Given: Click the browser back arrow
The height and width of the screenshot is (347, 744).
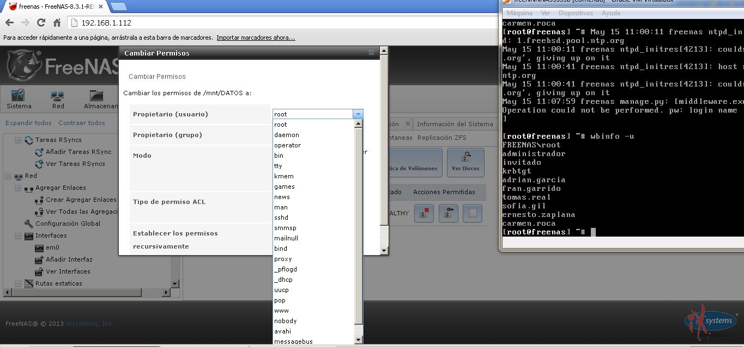Looking at the screenshot, I should coord(9,23).
